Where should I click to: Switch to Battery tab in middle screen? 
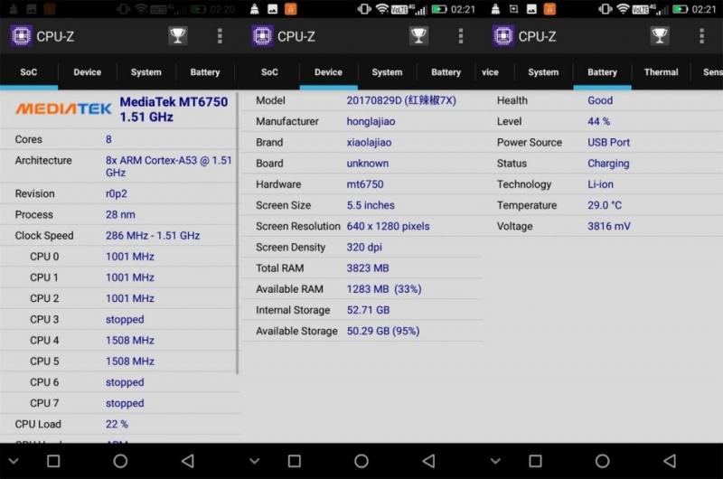tap(446, 72)
